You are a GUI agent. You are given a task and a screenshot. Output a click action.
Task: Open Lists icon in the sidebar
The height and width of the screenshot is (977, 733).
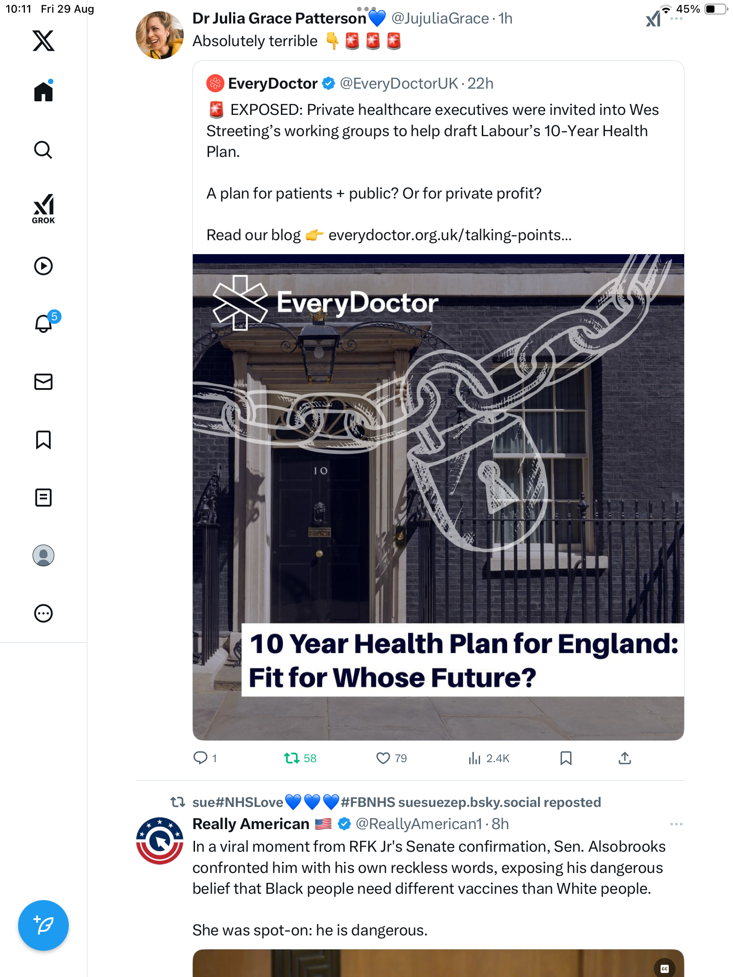coord(43,498)
